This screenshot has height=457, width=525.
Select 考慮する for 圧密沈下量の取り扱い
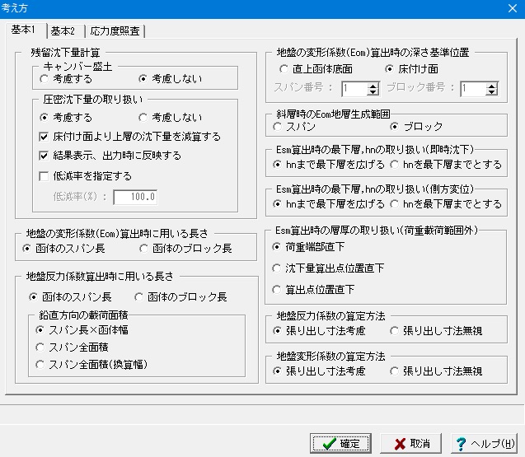(x=66, y=118)
